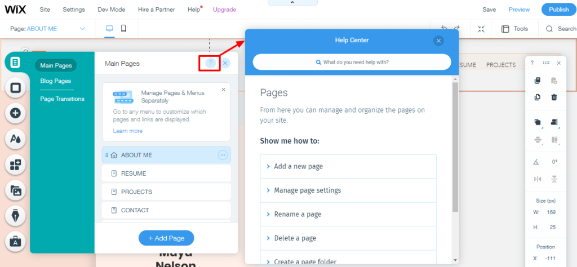Click the Copy icon in the toolbar panel
Screen dimensions: 577x267
(537, 81)
